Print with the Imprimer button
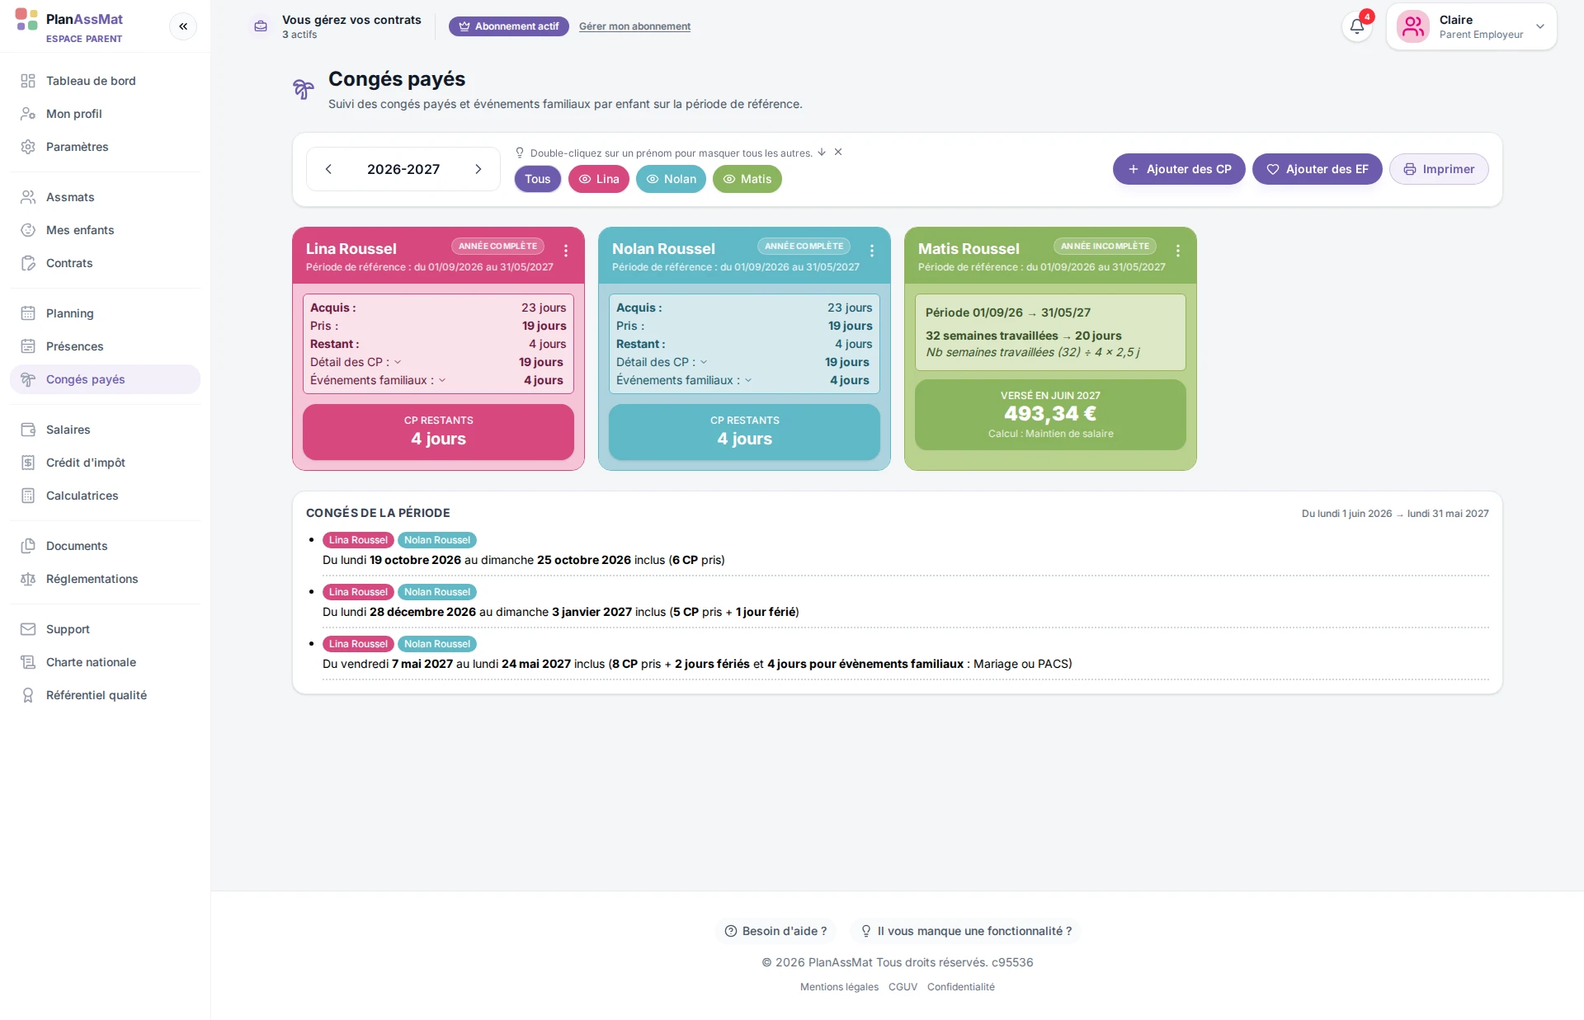Viewport: 1584px width, 1020px height. [1439, 169]
